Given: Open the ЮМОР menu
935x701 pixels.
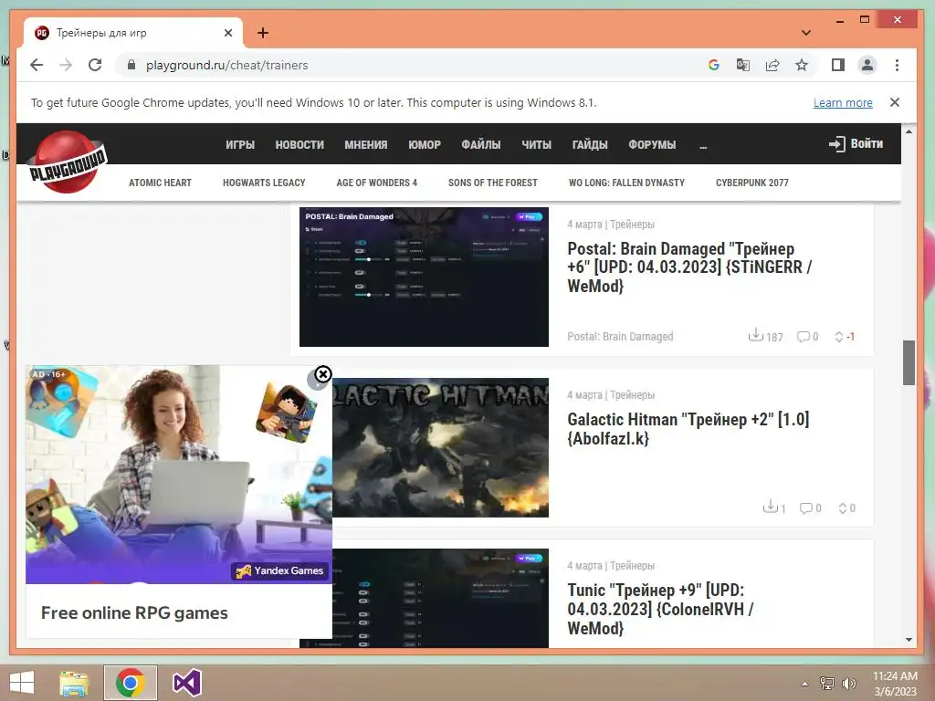Looking at the screenshot, I should point(424,144).
